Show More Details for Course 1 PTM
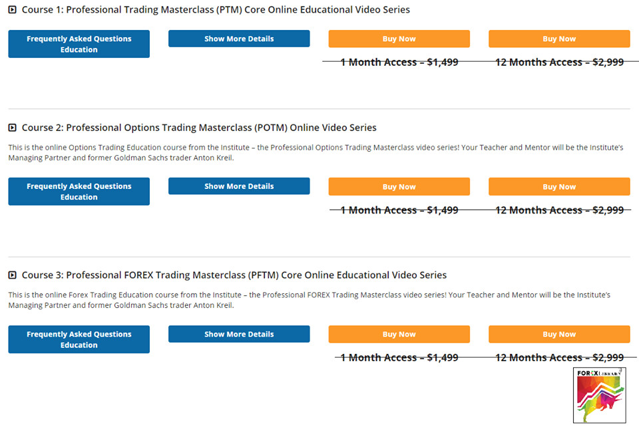The width and height of the screenshot is (639, 431). (x=239, y=39)
